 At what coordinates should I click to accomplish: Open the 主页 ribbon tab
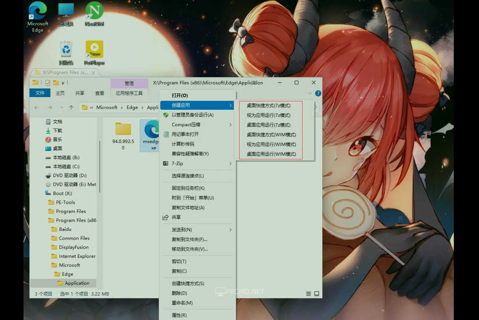[60, 93]
